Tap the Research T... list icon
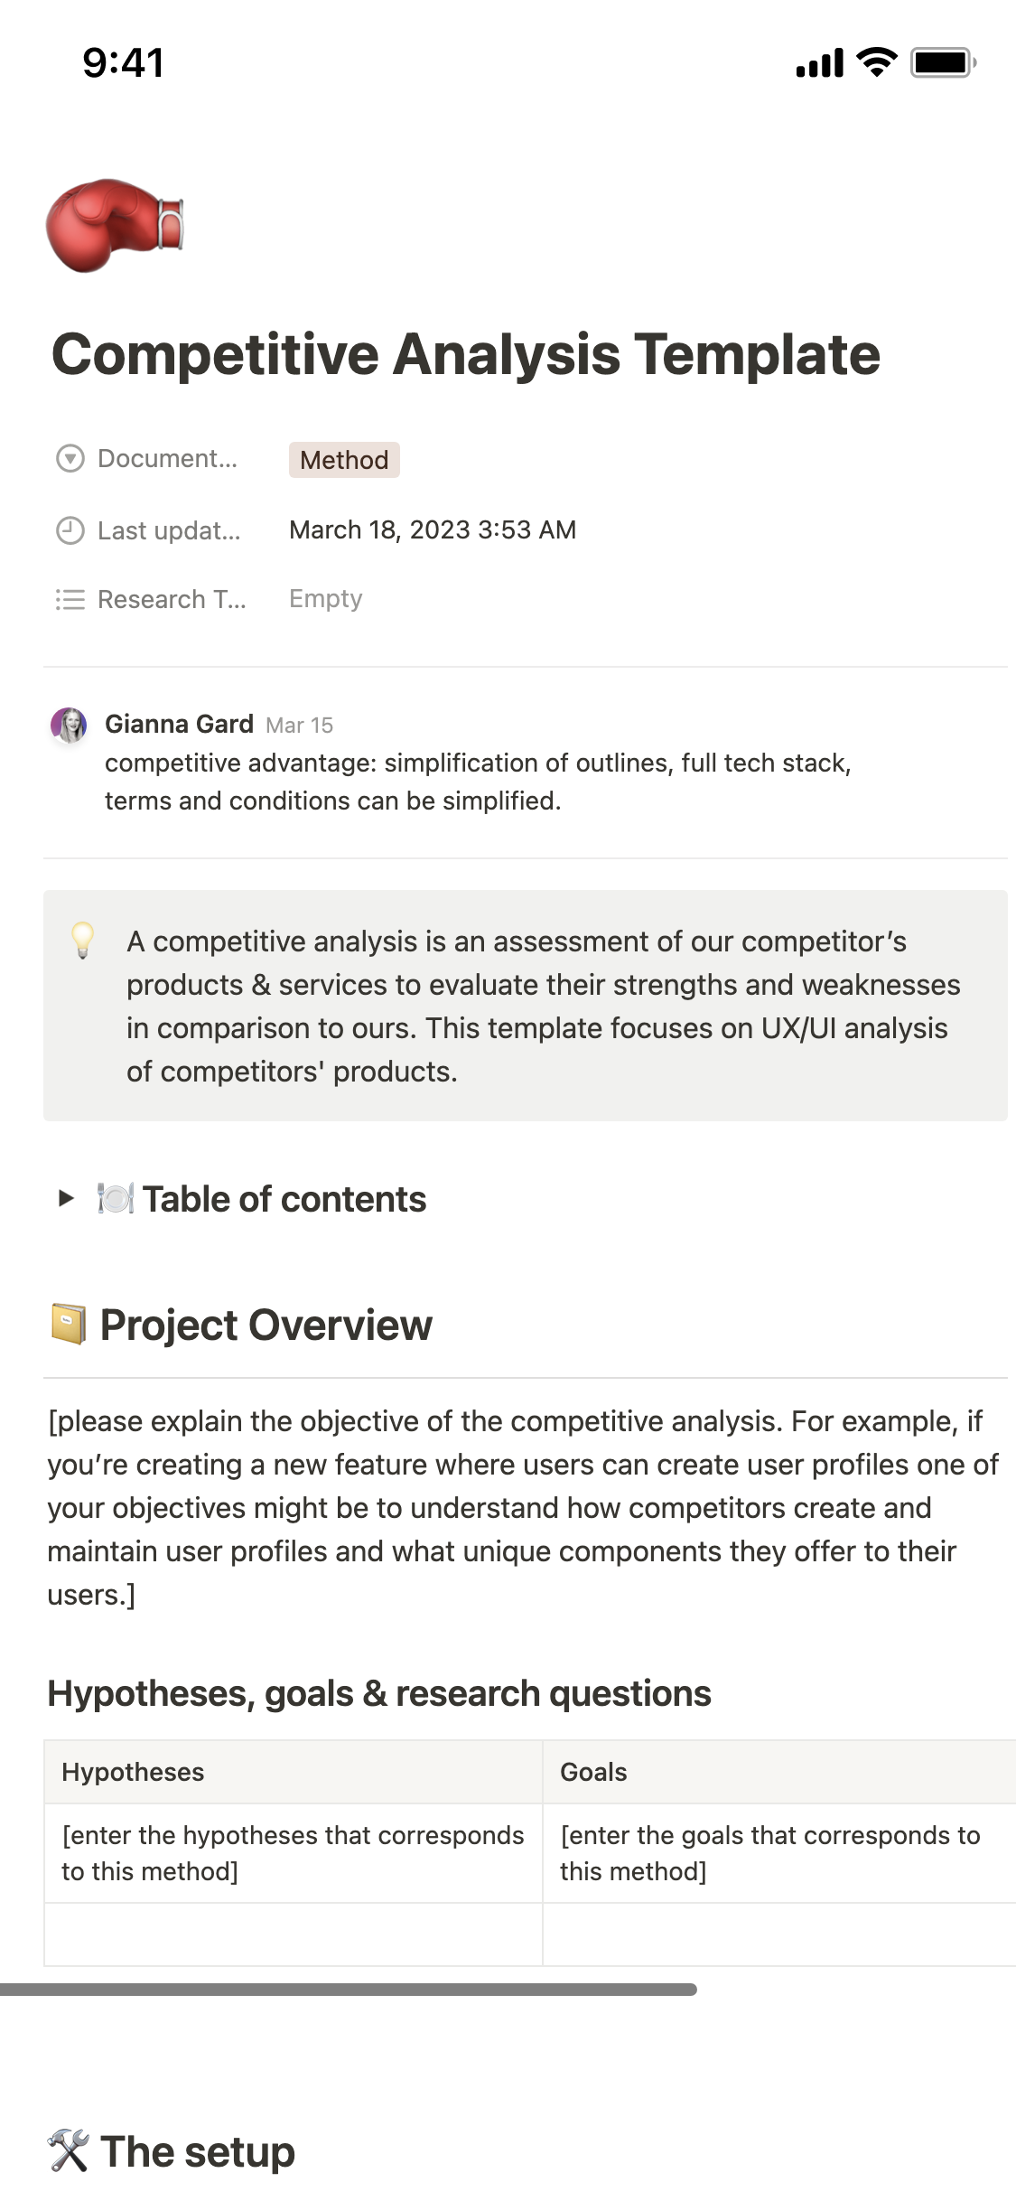 pos(70,599)
